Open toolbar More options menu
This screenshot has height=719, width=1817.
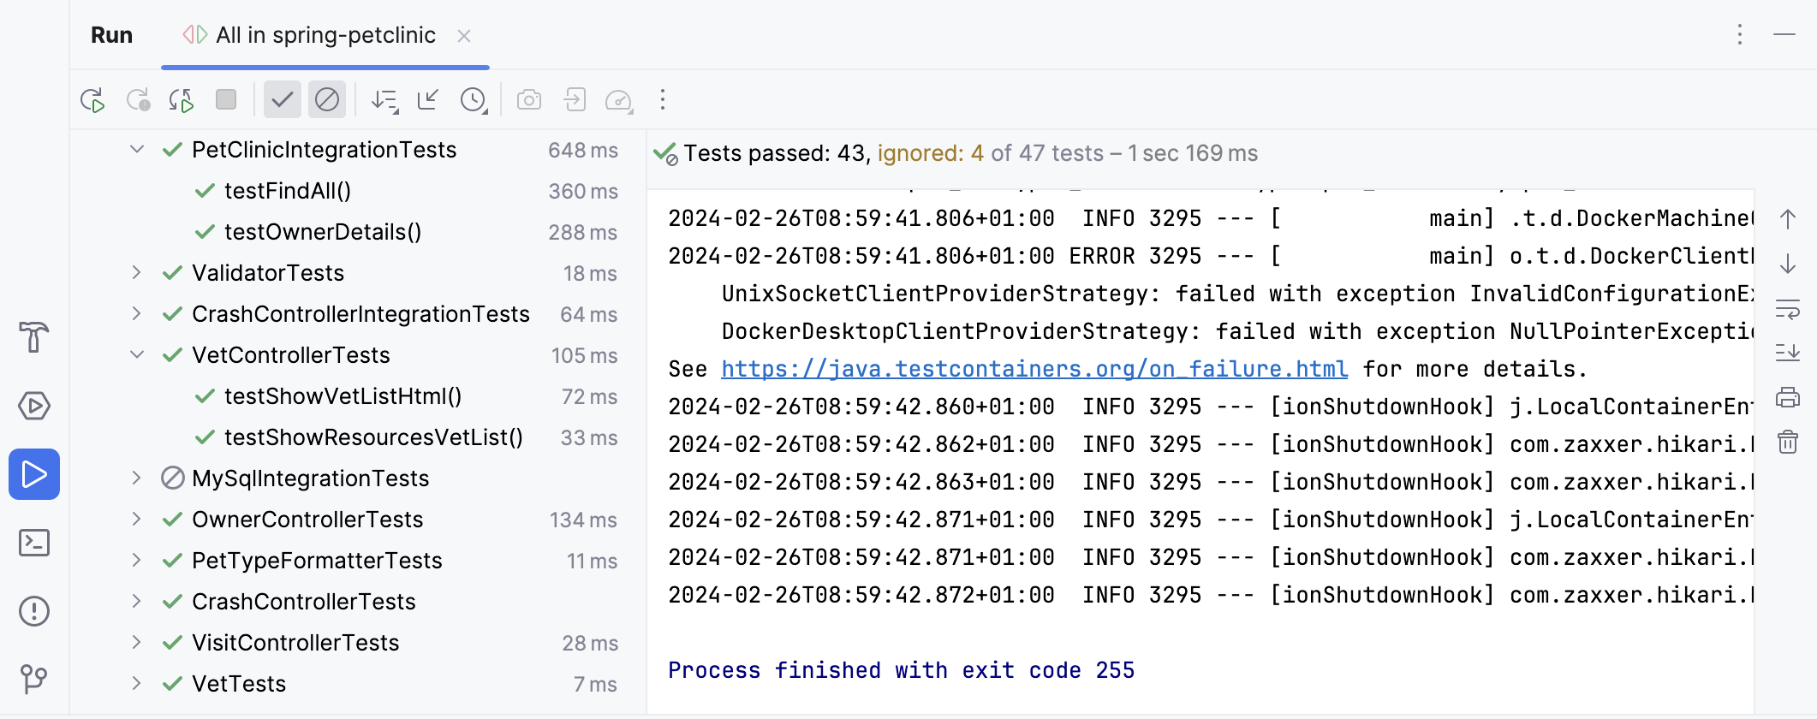[663, 100]
